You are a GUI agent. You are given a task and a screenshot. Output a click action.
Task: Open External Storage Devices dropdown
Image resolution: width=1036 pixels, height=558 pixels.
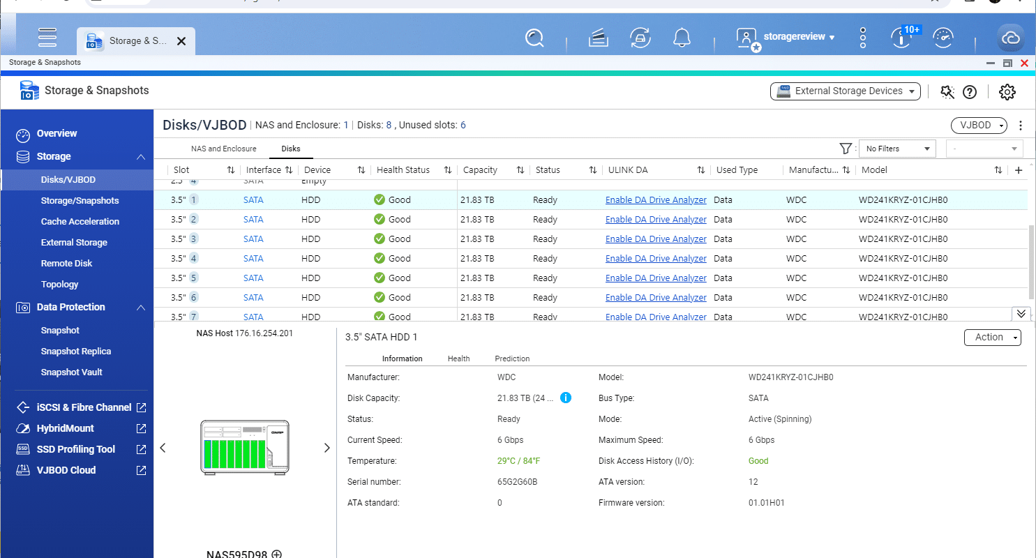click(846, 91)
